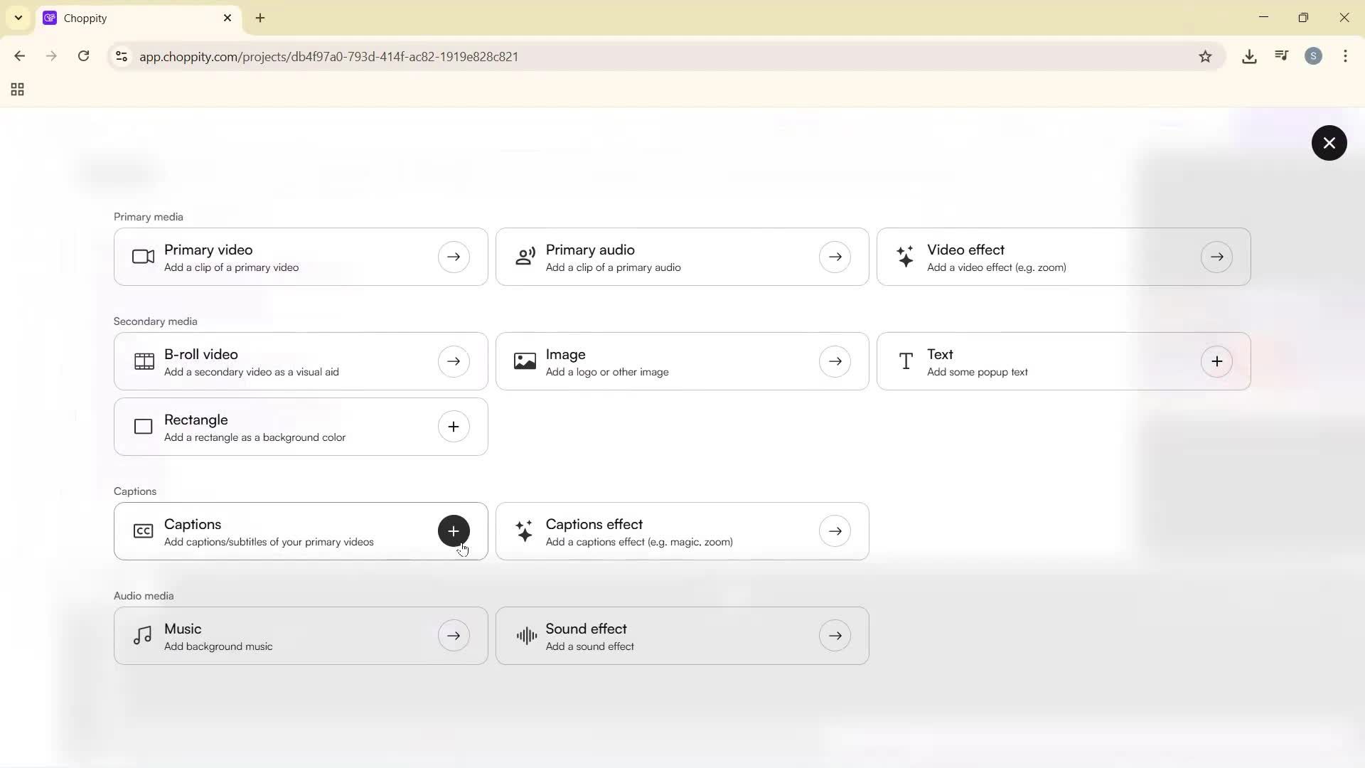This screenshot has width=1365, height=768.
Task: Open Sound effect settings via arrow
Action: pos(835,635)
